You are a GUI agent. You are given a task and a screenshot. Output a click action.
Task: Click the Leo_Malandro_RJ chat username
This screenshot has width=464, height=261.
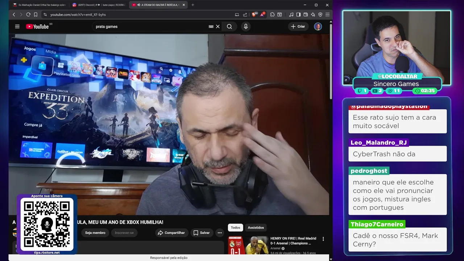pos(379,142)
